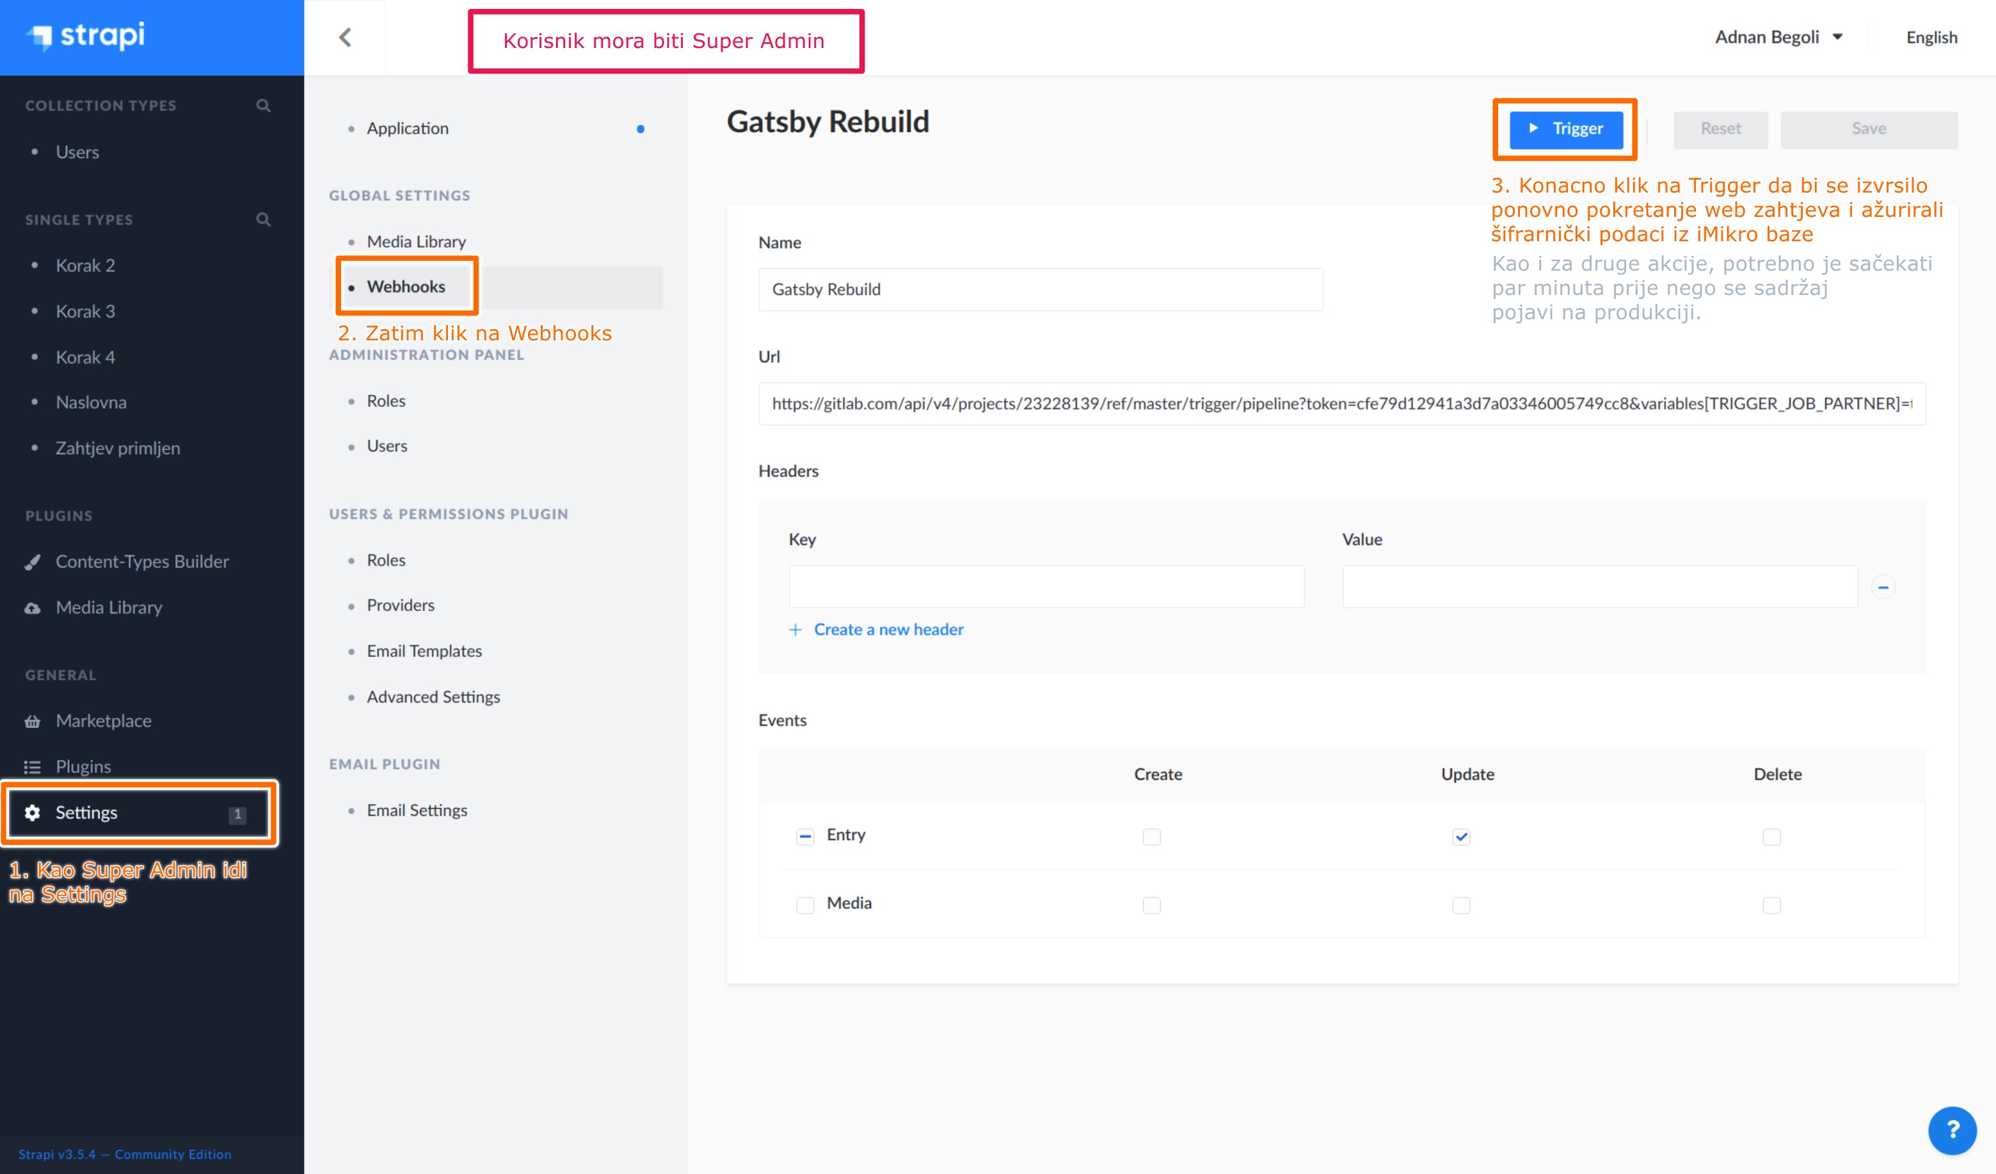Remove the header row with the minus icon
The height and width of the screenshot is (1174, 1996).
coord(1883,587)
